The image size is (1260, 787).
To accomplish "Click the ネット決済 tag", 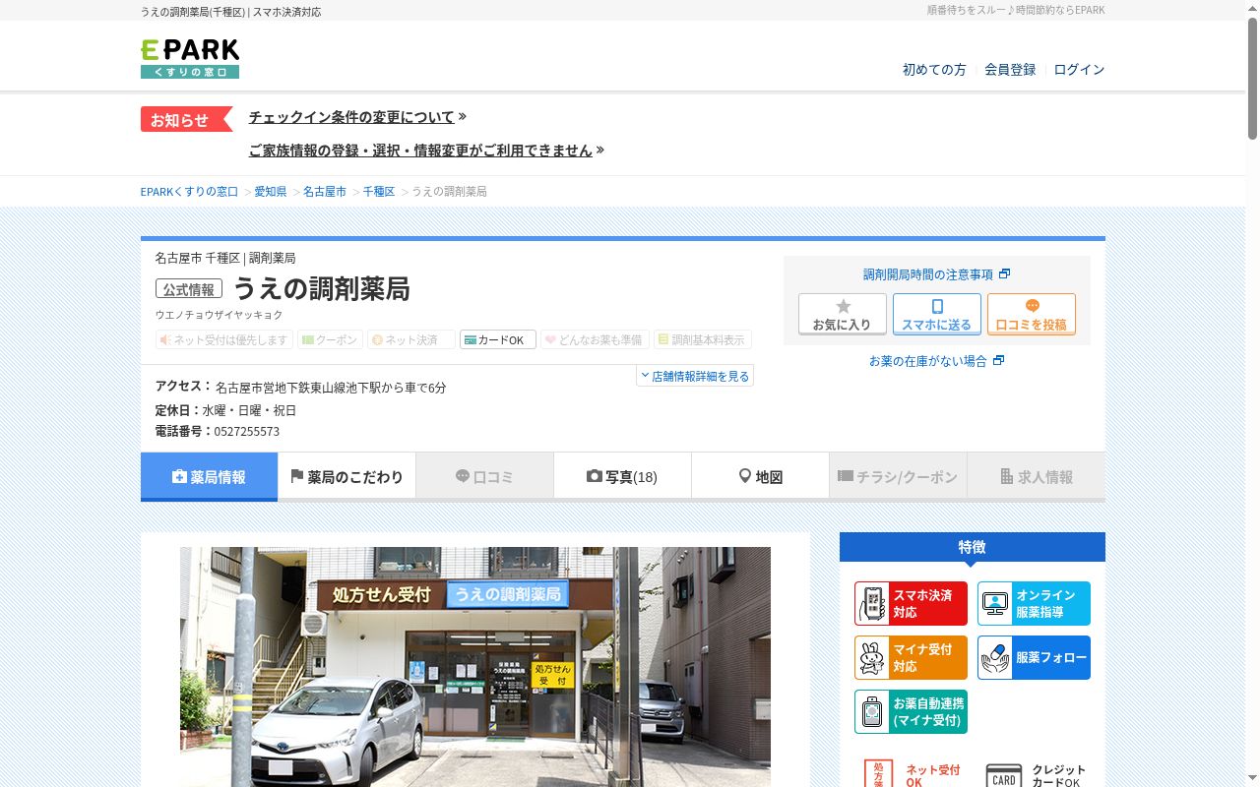I will [411, 339].
